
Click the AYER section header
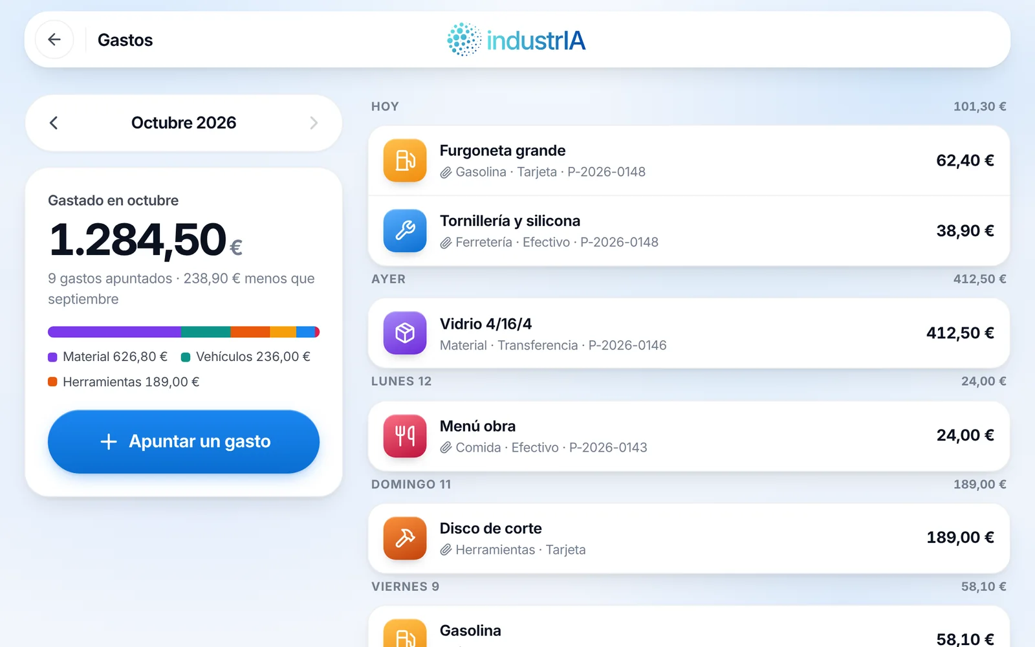(x=388, y=280)
